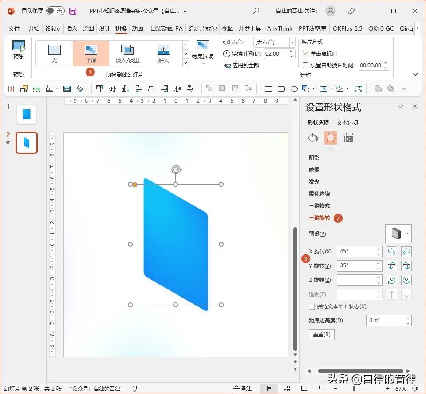Switch to the Text Options (文本选项) tab
Viewport: 426px width, 394px height.
coord(347,123)
